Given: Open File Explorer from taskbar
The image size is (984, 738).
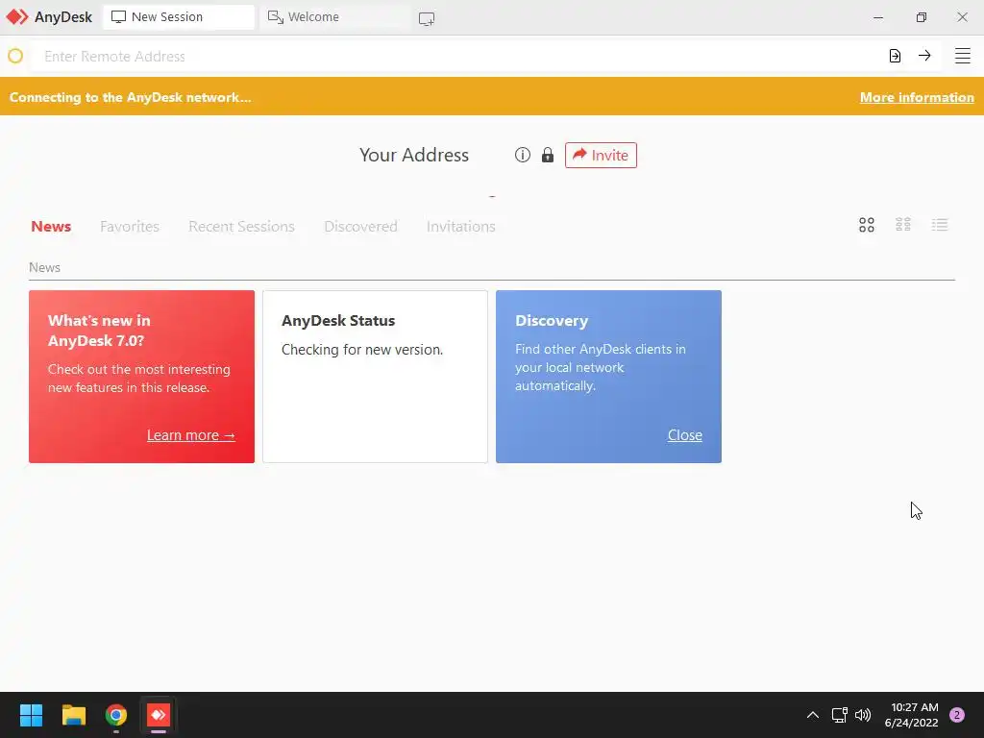Looking at the screenshot, I should (73, 715).
